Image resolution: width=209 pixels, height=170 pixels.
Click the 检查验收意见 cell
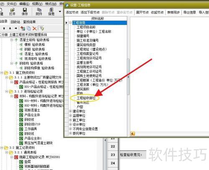[133, 155]
